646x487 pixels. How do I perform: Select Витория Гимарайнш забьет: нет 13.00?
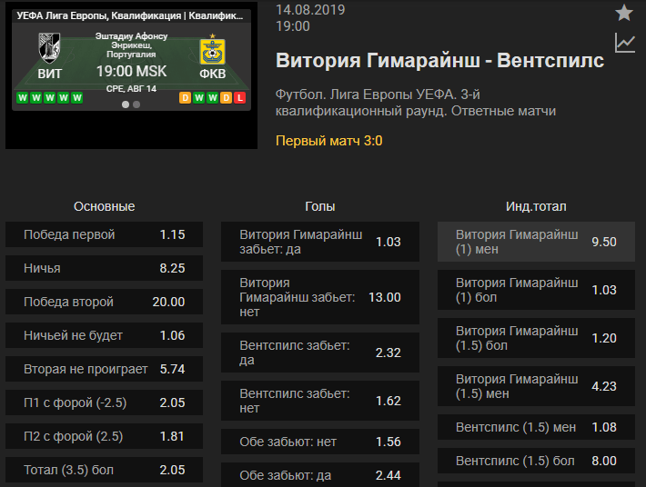point(320,297)
